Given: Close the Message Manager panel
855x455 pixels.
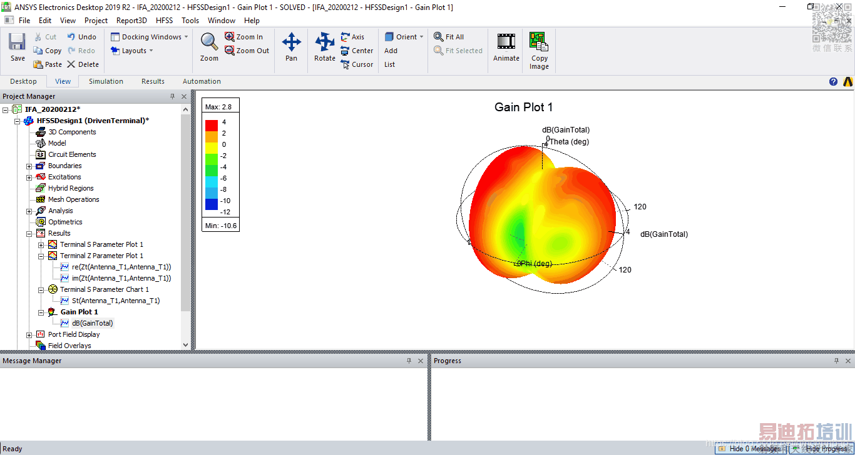Looking at the screenshot, I should tap(421, 361).
